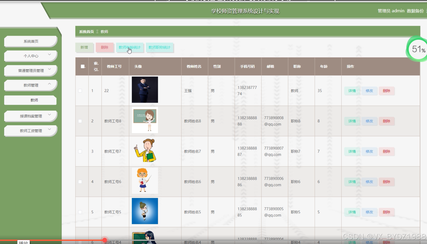This screenshot has width=427, height=244.
Task: Open avatar image of 教师姓名7
Action: point(145,150)
